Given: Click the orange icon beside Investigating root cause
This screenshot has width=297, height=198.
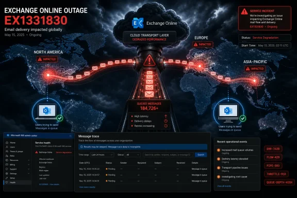Looking at the screenshot, I should (219, 177).
